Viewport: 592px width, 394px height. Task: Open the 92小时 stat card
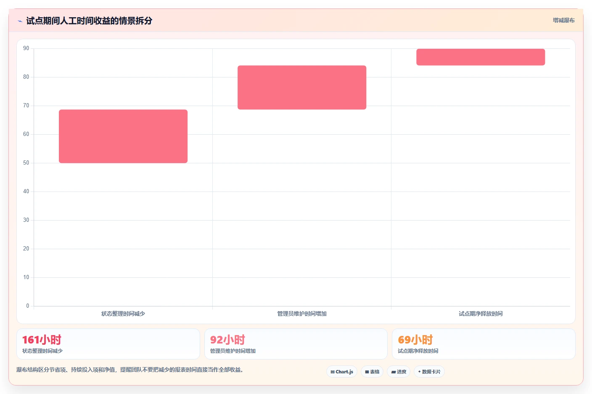(296, 344)
